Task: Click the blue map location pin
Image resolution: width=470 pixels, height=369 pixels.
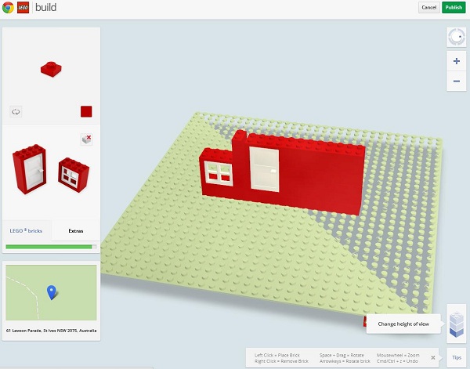Action: point(52,292)
